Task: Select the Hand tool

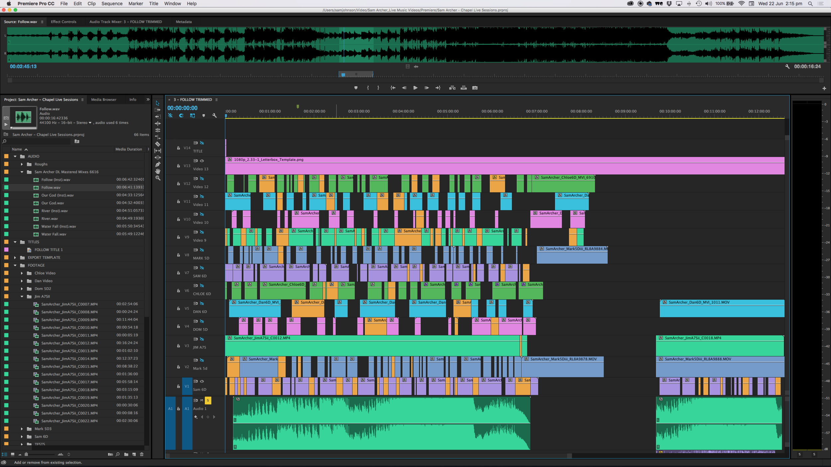Action: point(158,171)
